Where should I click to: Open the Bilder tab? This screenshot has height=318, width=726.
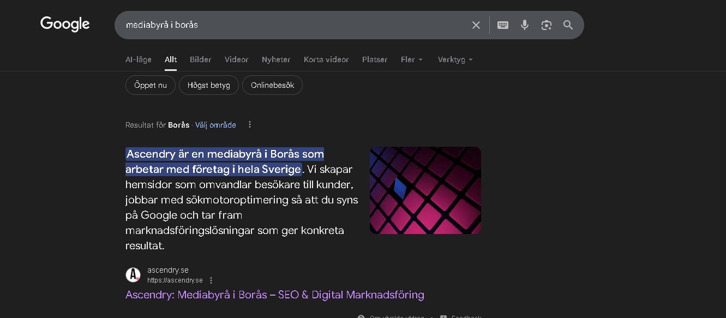click(201, 59)
